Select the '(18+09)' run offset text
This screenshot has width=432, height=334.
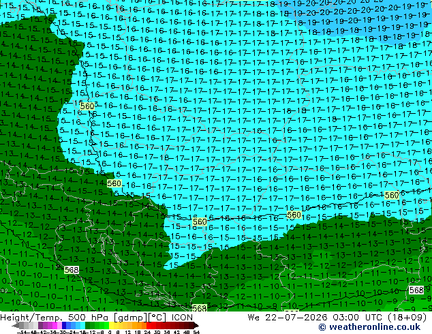coord(407,318)
